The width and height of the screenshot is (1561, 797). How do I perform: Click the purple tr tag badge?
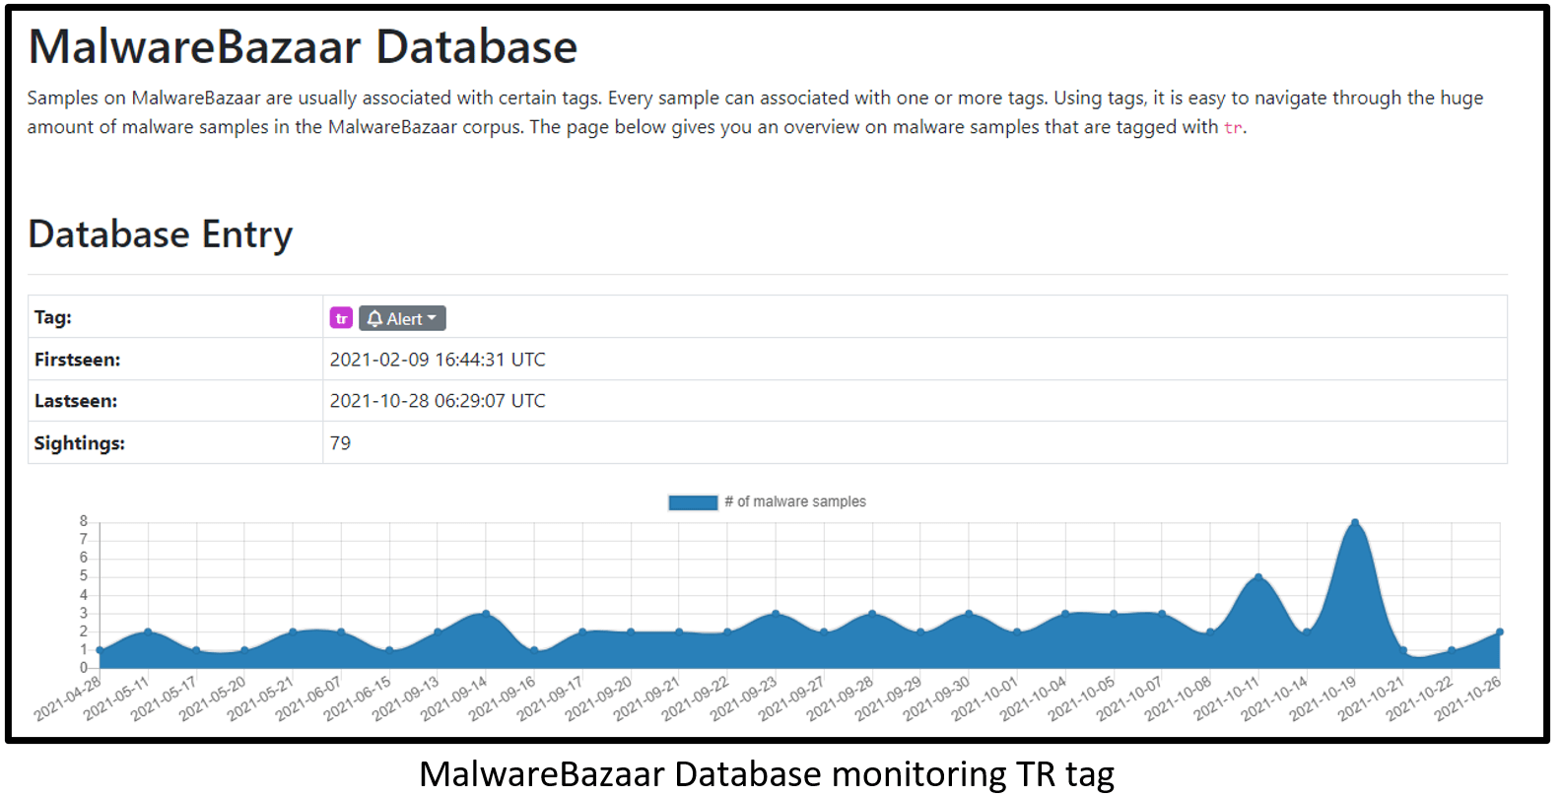[x=341, y=318]
